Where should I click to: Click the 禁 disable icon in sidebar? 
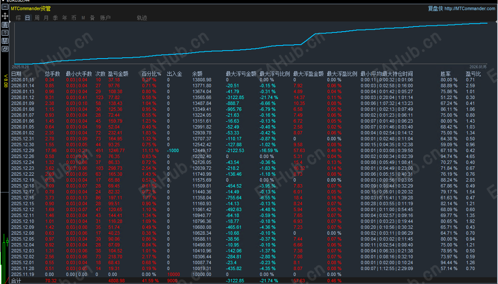click(x=5, y=40)
